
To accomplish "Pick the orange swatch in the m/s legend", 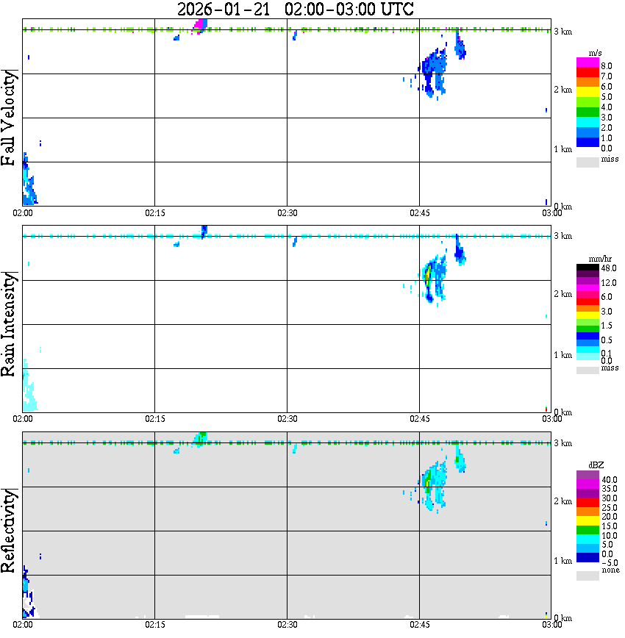I will (x=587, y=82).
